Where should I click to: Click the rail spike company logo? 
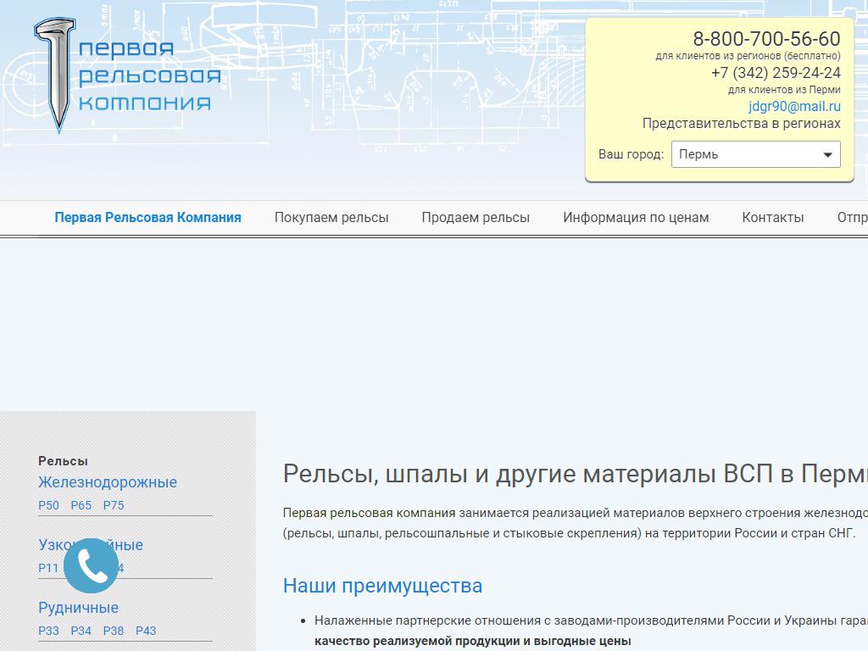point(127,75)
